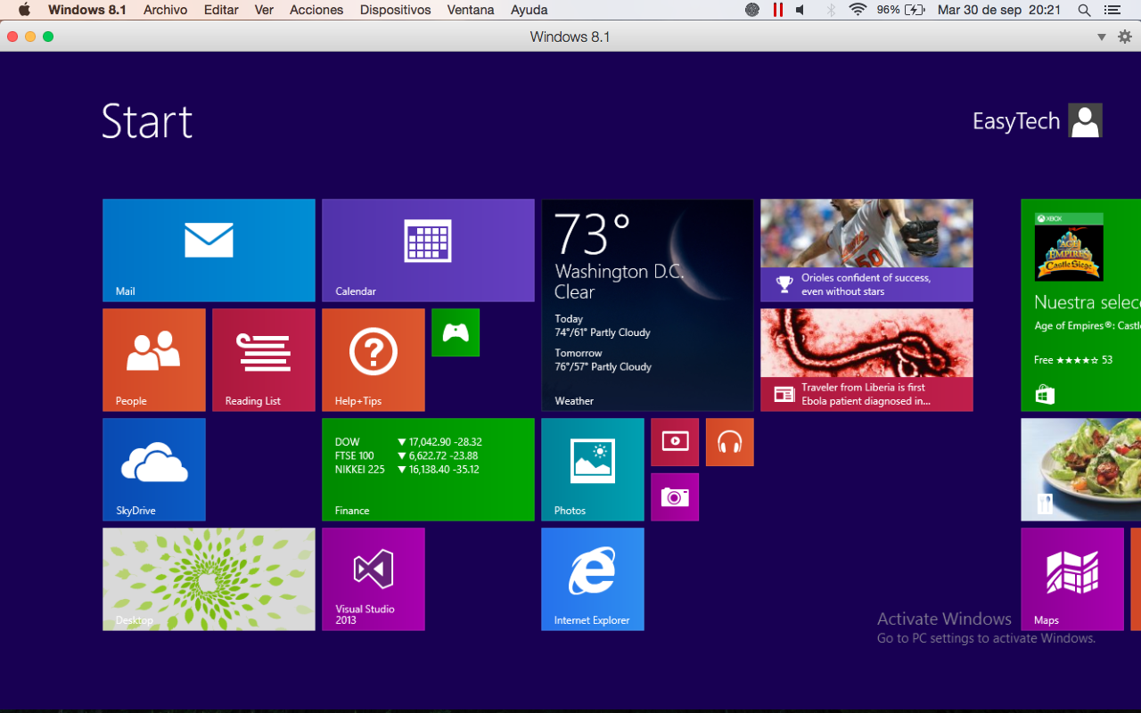Open the Video player tile
1141x713 pixels.
coord(675,442)
